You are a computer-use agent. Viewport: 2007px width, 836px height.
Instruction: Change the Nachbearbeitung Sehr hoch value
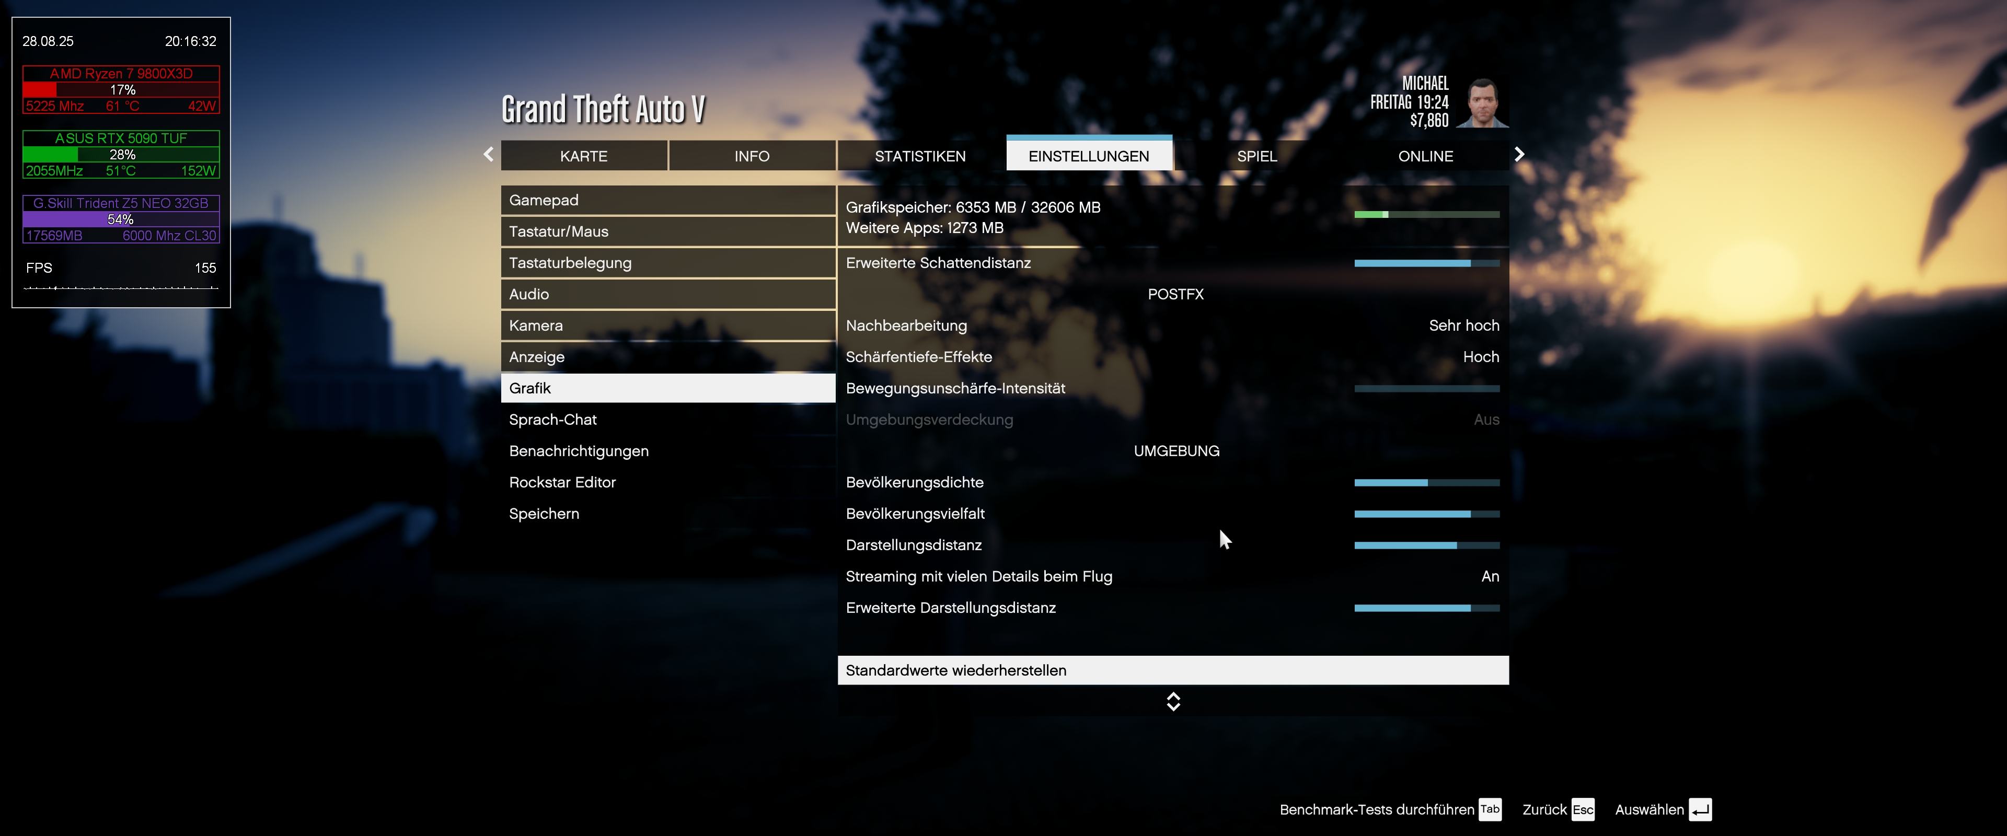1463,326
